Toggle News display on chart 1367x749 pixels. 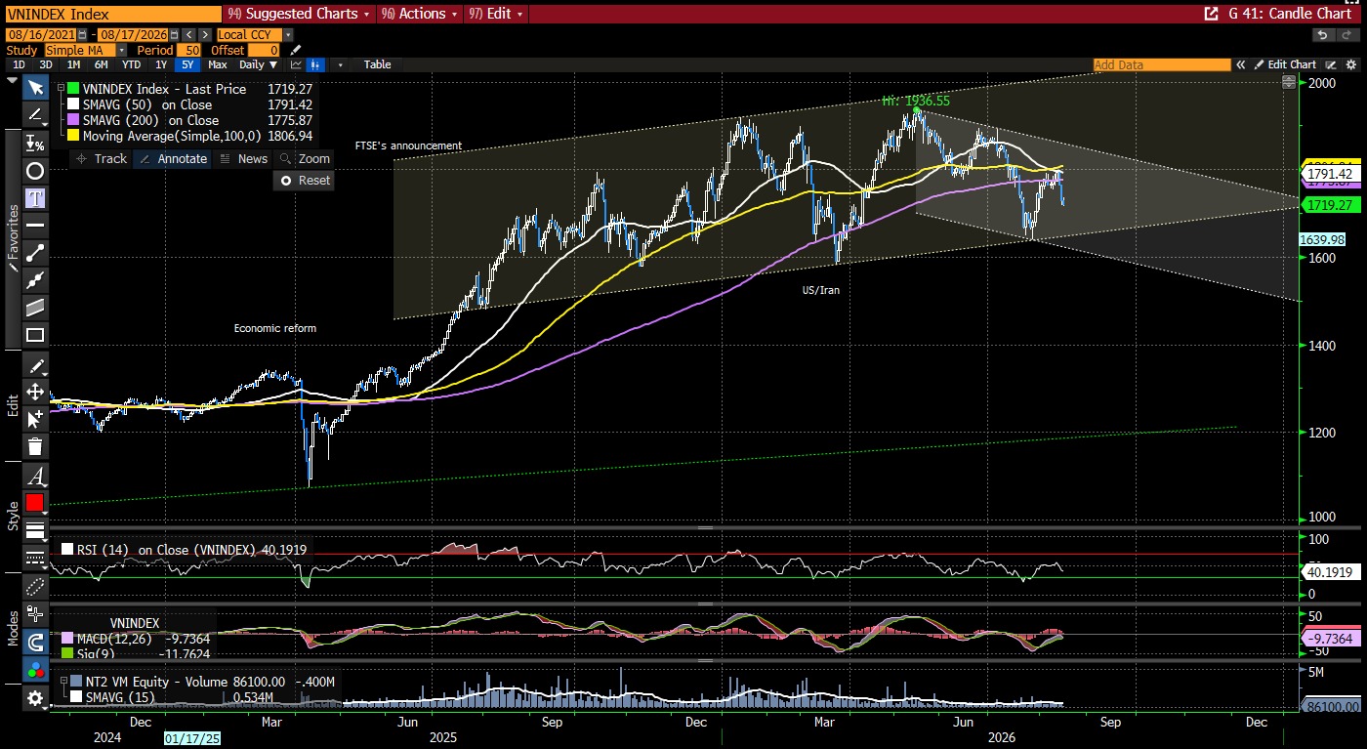243,158
